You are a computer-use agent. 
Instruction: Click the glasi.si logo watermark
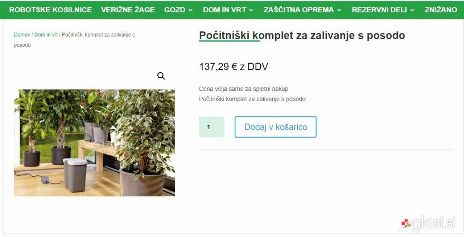point(427,223)
